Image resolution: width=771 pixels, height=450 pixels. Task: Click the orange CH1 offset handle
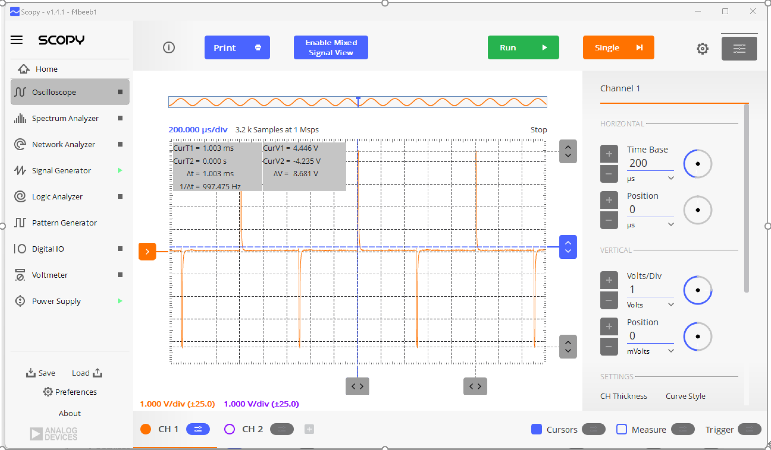tap(147, 251)
